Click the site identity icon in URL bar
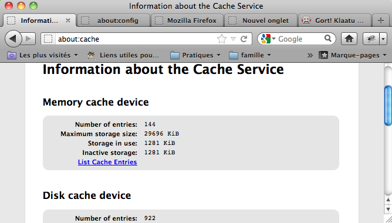 tap(48, 39)
